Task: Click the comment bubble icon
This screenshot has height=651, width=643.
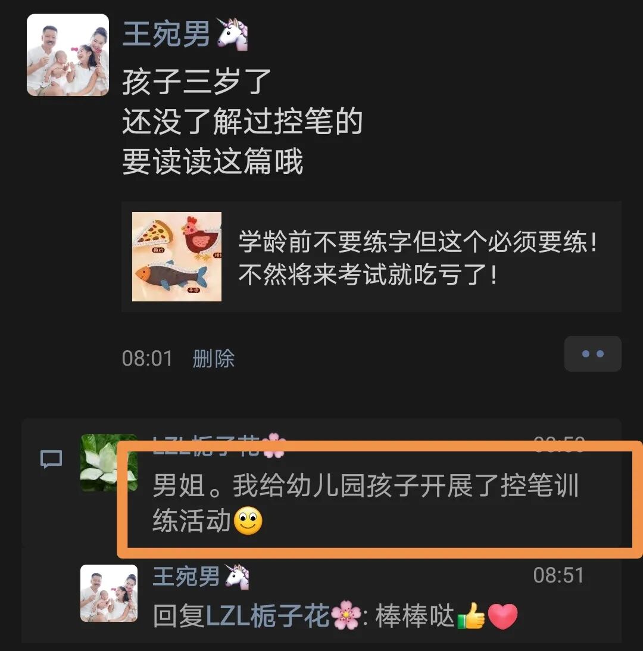Action: [x=51, y=459]
